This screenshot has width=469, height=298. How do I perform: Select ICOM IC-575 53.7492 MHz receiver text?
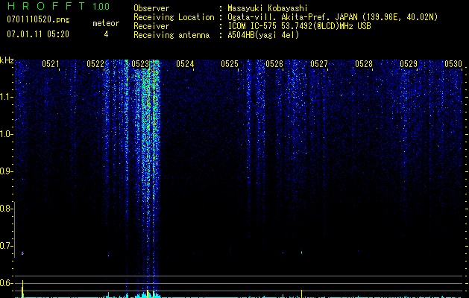tap(299, 26)
